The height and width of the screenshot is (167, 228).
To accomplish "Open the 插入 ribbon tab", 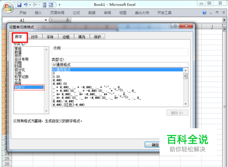I will [x=38, y=13].
